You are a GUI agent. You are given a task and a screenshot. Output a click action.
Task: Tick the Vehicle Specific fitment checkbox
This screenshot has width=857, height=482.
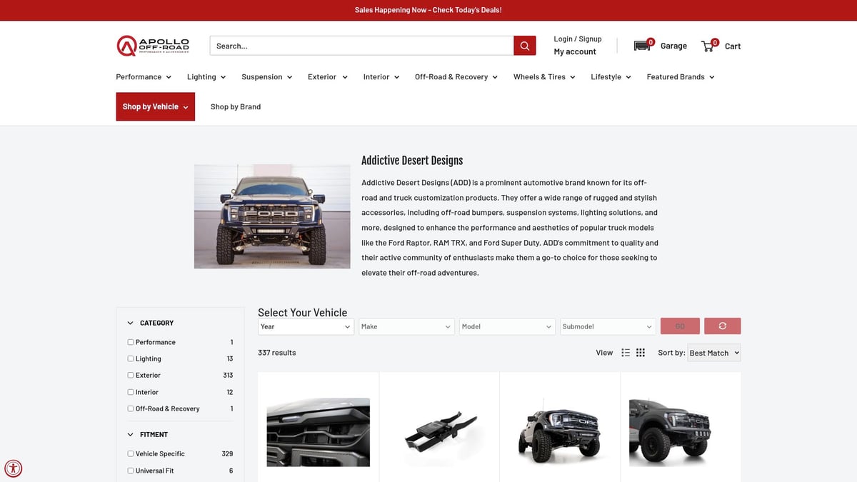[131, 453]
